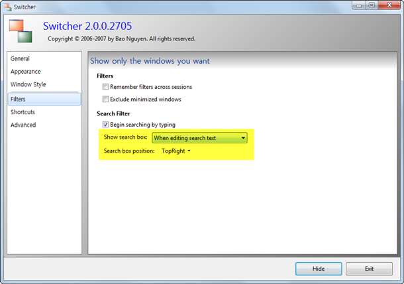Select the Filters section
Screen dimensions: 404x284
44,99
